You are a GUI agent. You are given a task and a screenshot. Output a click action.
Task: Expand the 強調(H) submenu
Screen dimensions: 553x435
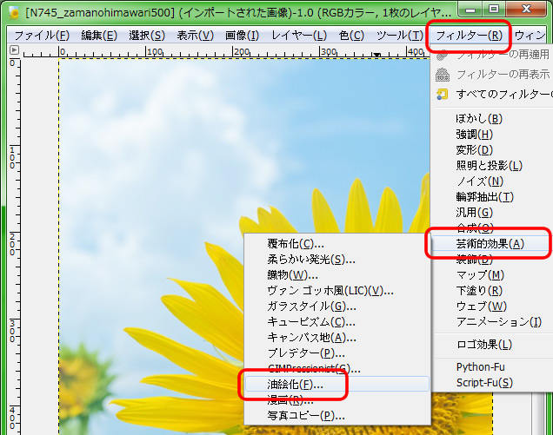(493, 135)
